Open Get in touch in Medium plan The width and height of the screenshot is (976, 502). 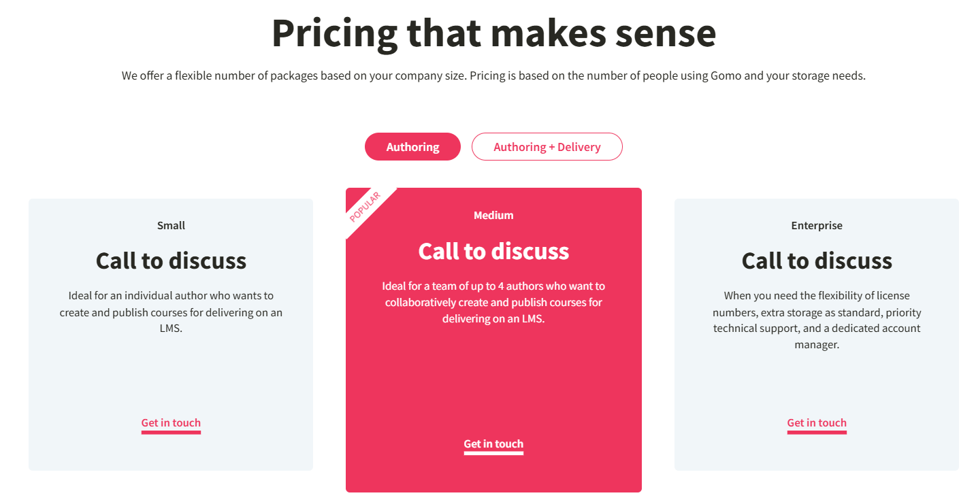point(493,444)
